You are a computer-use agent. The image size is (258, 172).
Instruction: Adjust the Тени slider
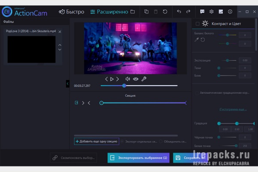pyautogui.click(x=227, y=68)
